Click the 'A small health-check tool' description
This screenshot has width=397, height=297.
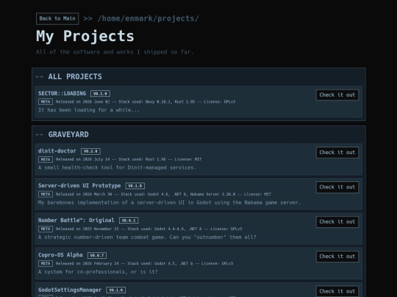click(x=117, y=168)
